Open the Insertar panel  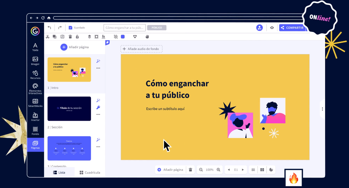(35, 117)
